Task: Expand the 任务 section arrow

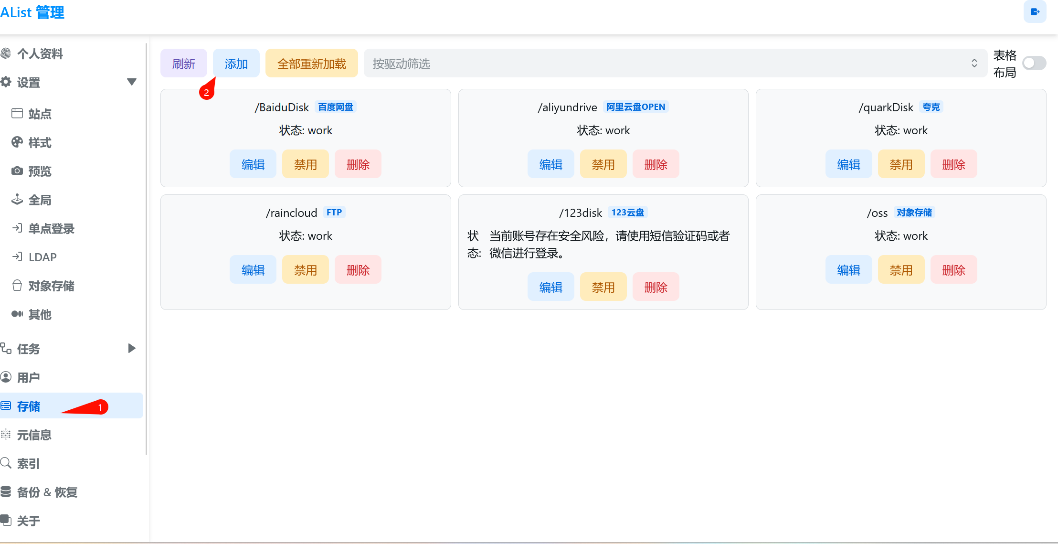Action: (x=132, y=349)
